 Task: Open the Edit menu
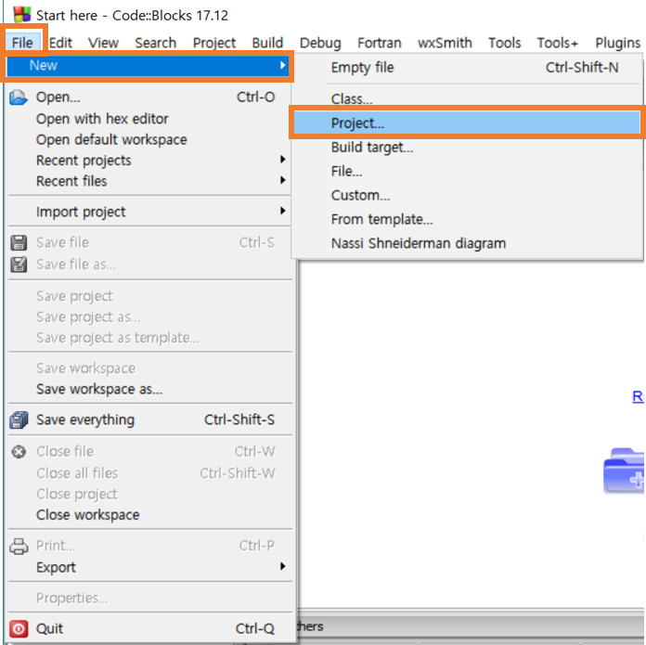(60, 43)
